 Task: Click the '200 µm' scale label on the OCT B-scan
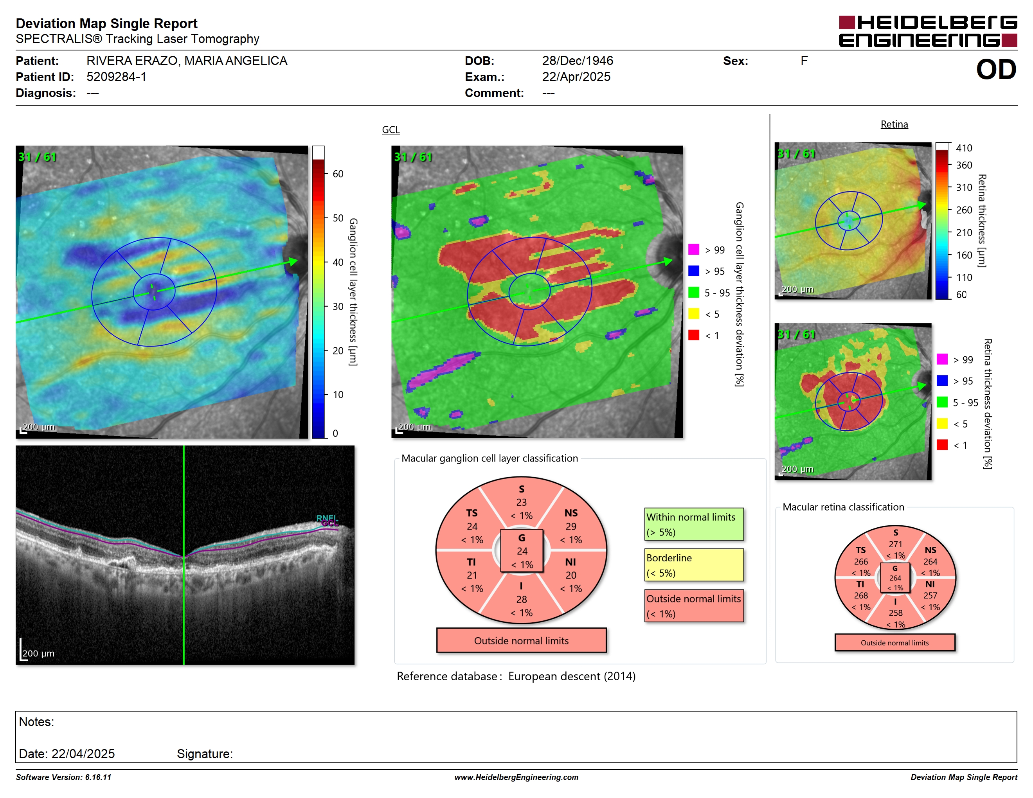coord(38,653)
